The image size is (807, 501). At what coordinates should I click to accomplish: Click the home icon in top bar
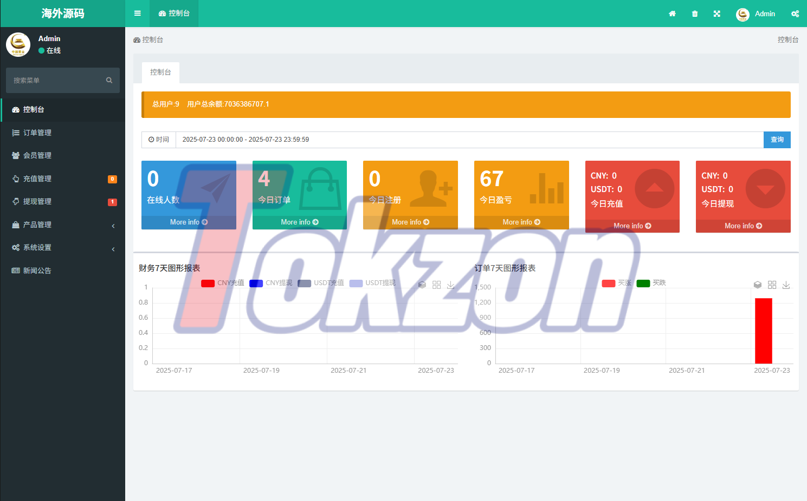pyautogui.click(x=672, y=14)
